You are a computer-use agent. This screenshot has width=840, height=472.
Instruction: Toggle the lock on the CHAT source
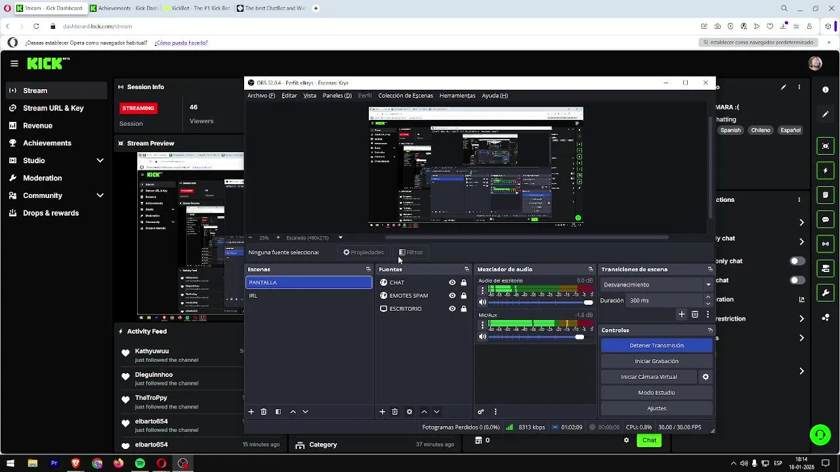464,283
